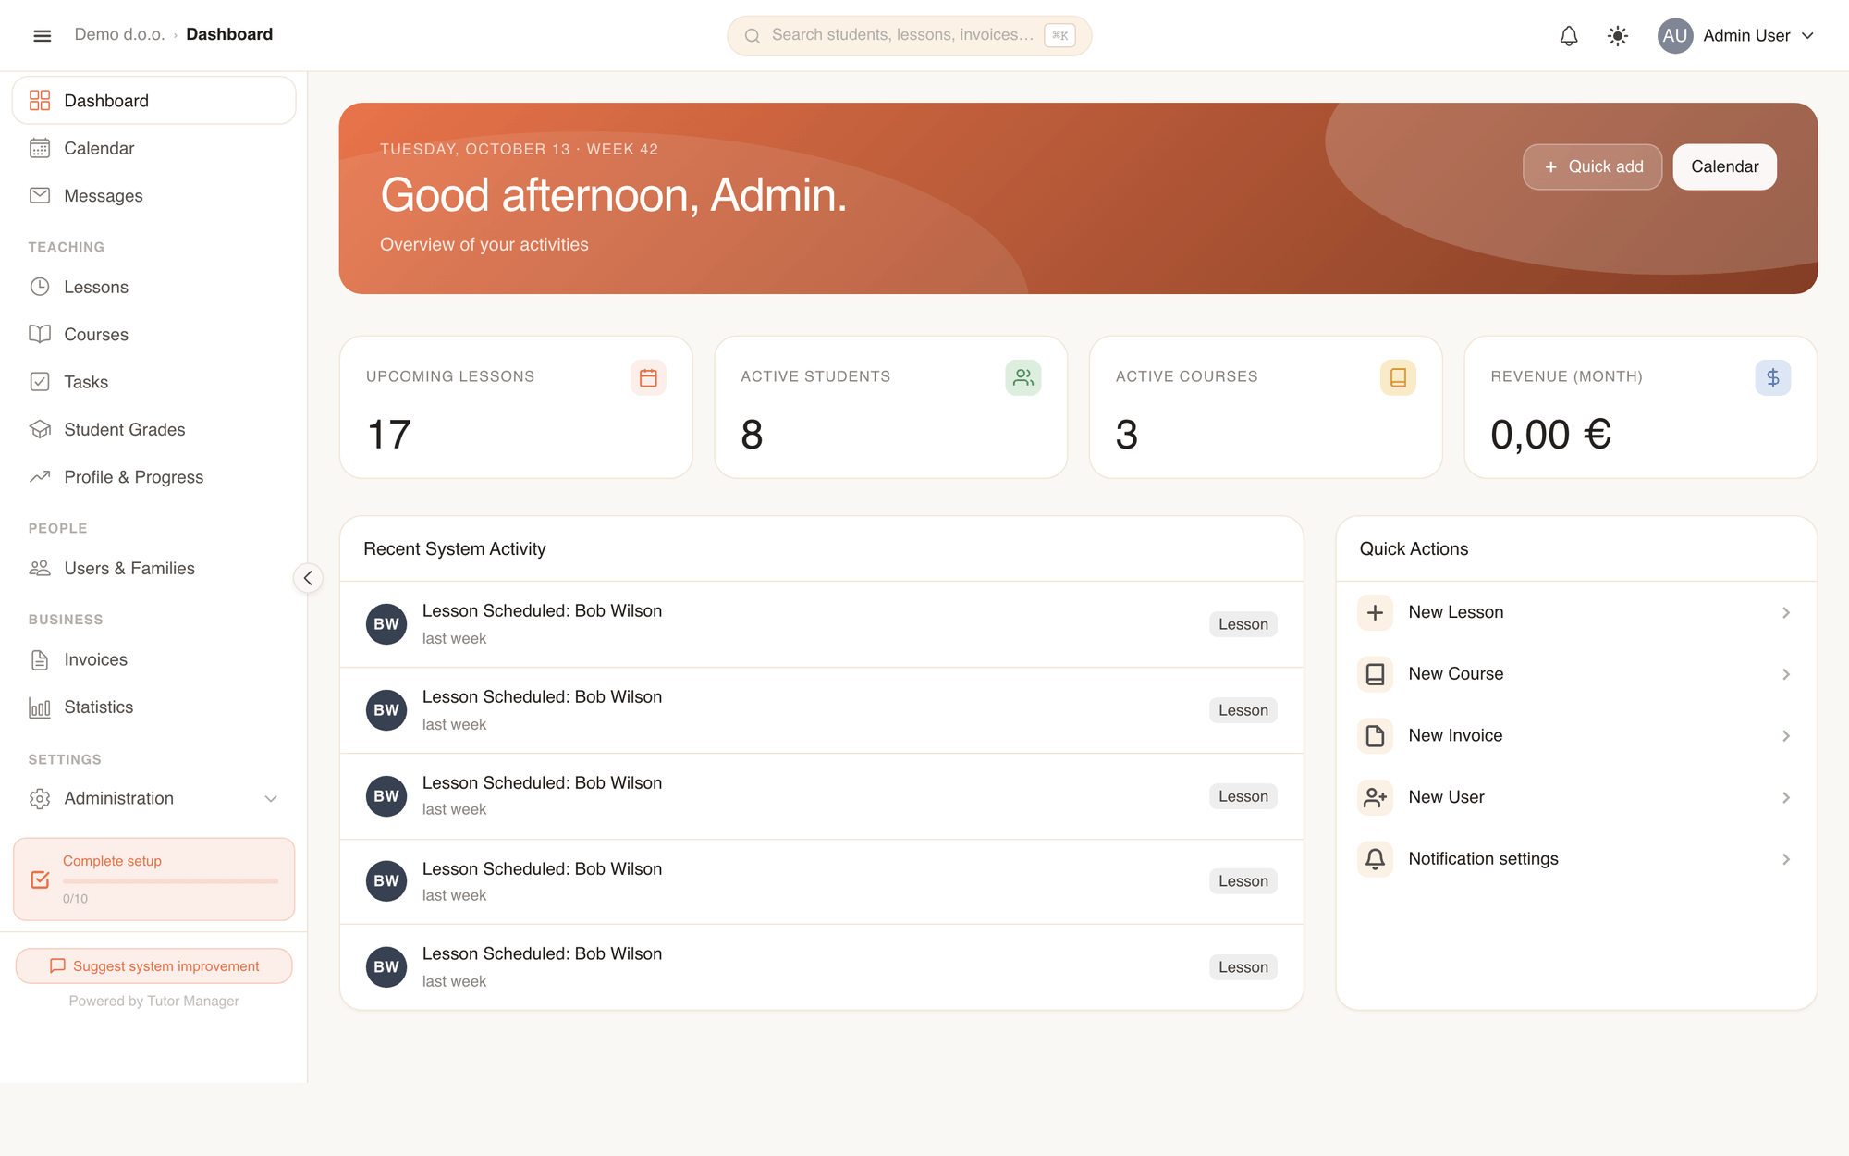Click the search students, lessons, invoices field
1849x1156 pixels.
[x=909, y=36]
